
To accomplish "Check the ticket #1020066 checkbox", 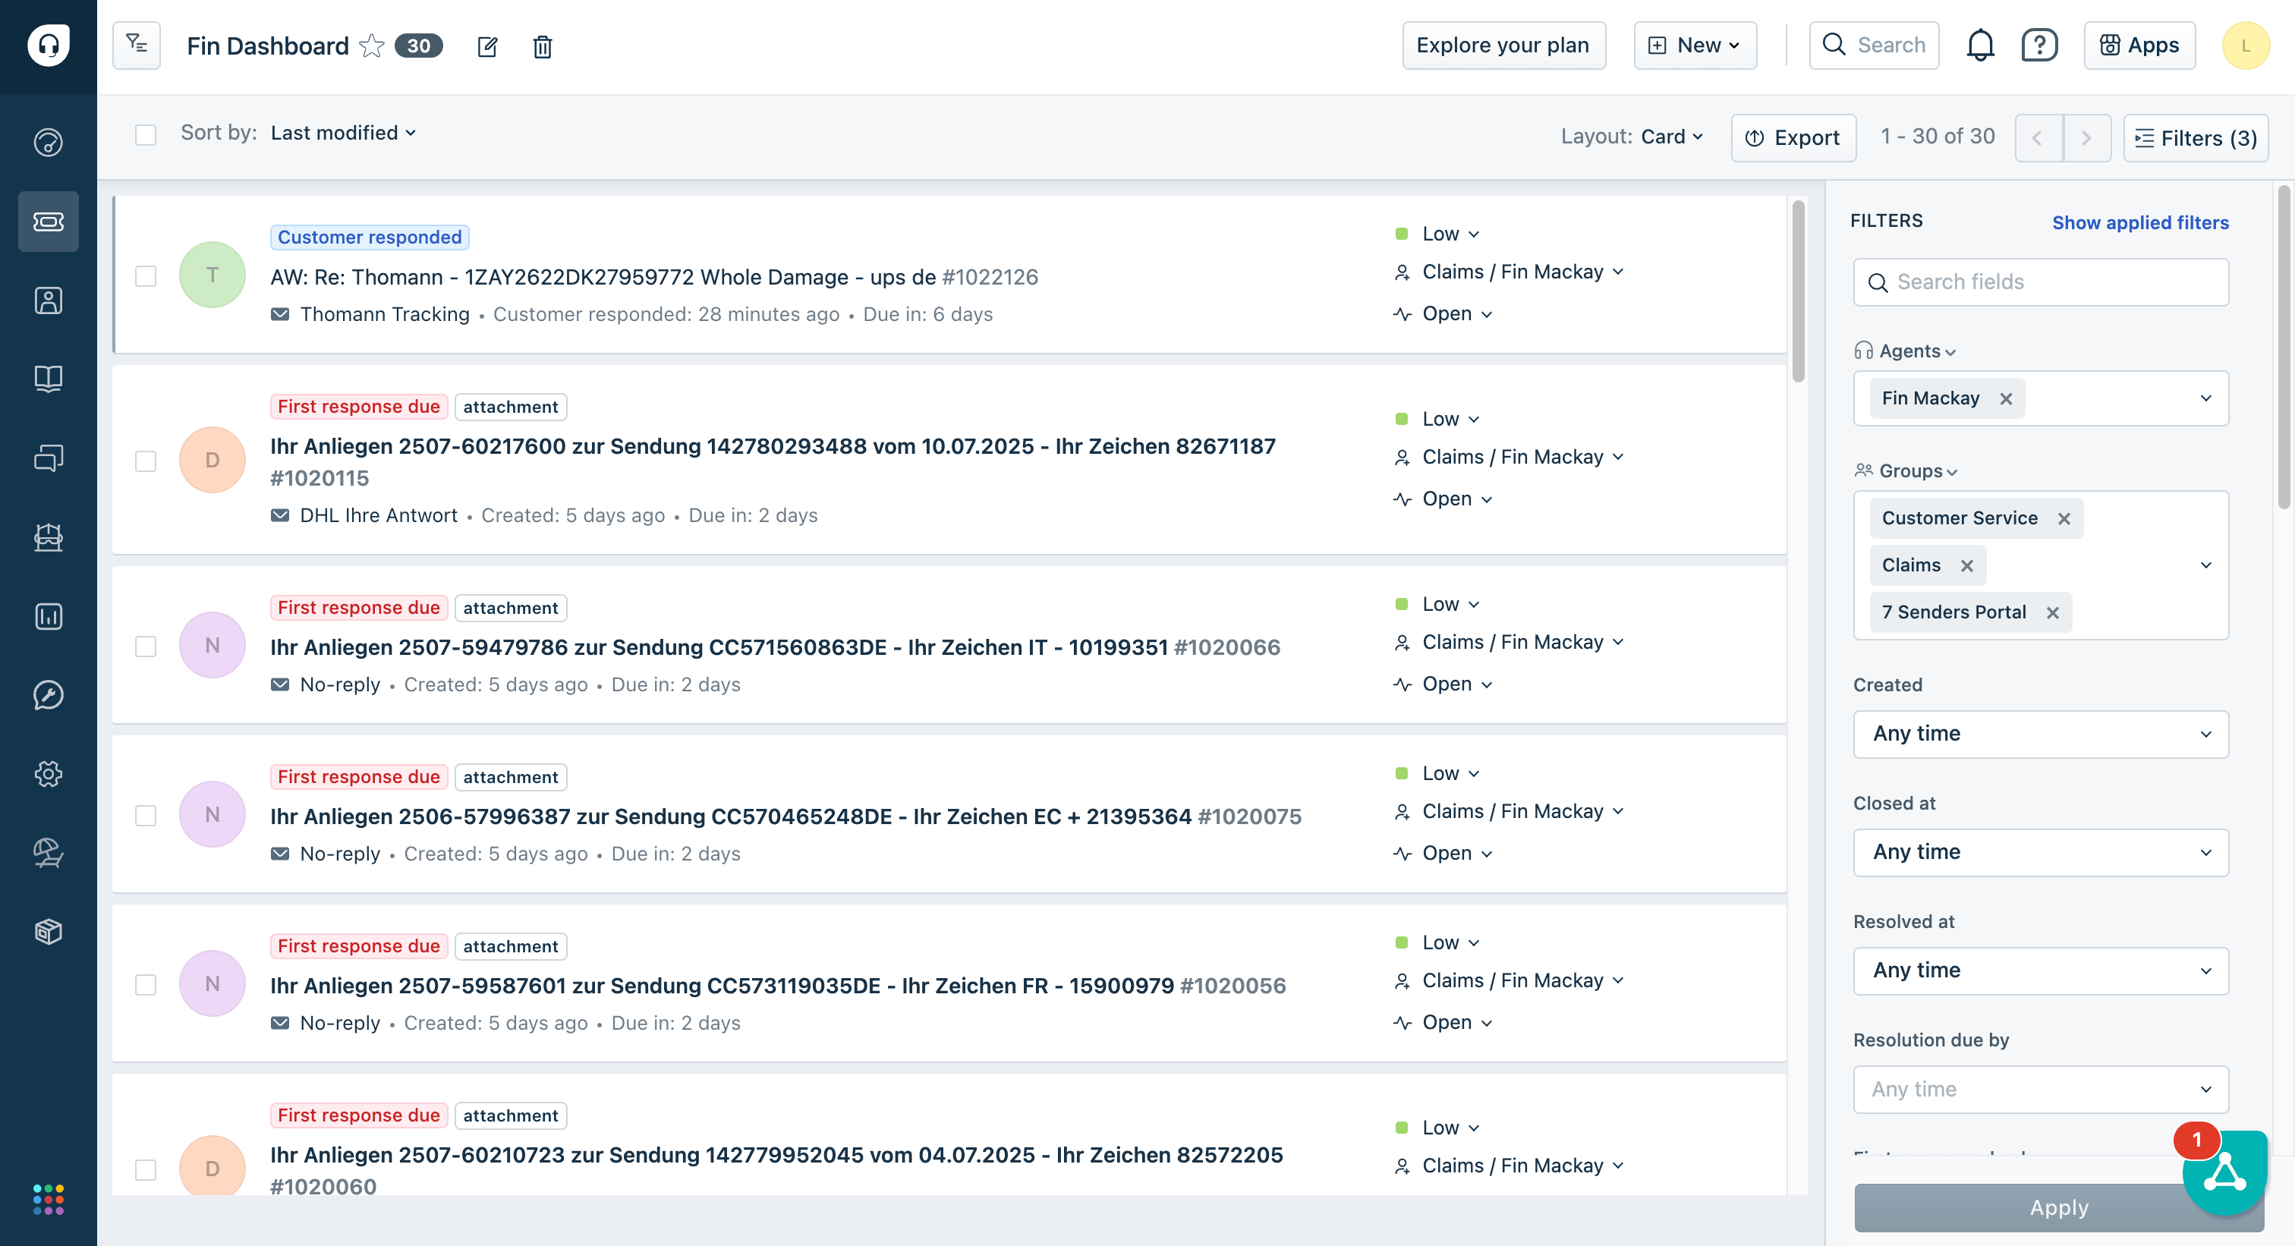I will [x=145, y=646].
